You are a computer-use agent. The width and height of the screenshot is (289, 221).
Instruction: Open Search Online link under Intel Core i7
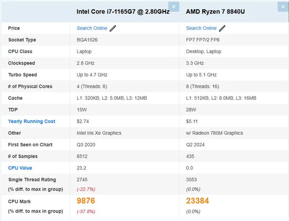[92, 28]
